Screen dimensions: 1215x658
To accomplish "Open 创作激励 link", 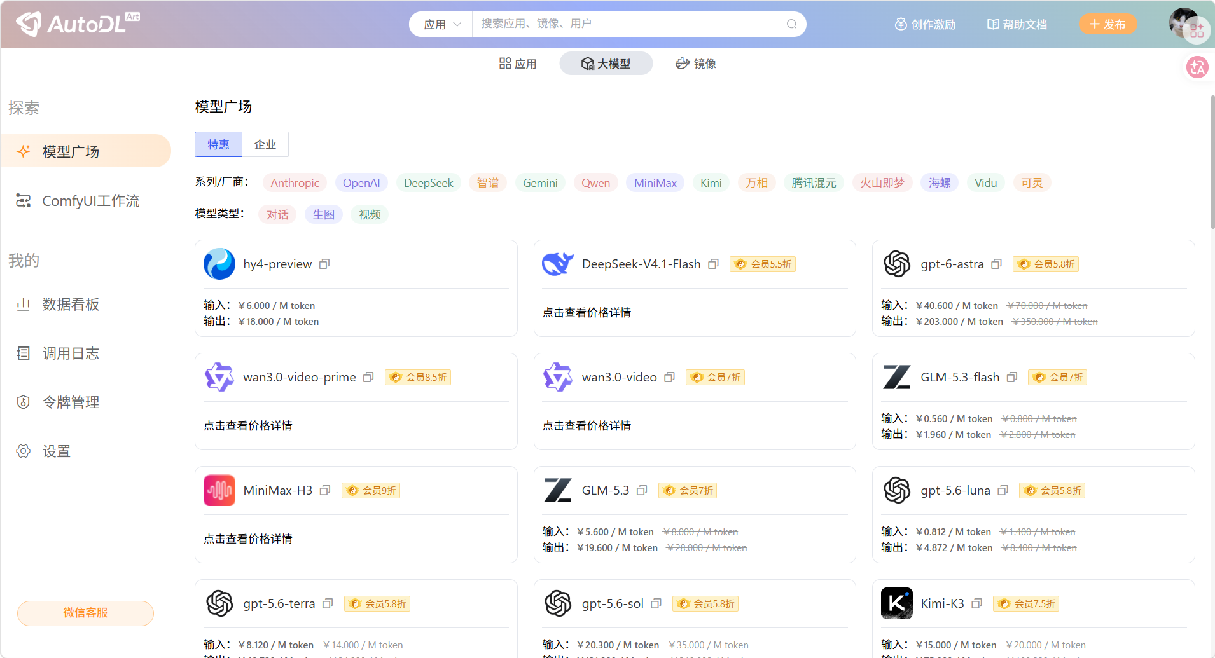I will point(925,24).
